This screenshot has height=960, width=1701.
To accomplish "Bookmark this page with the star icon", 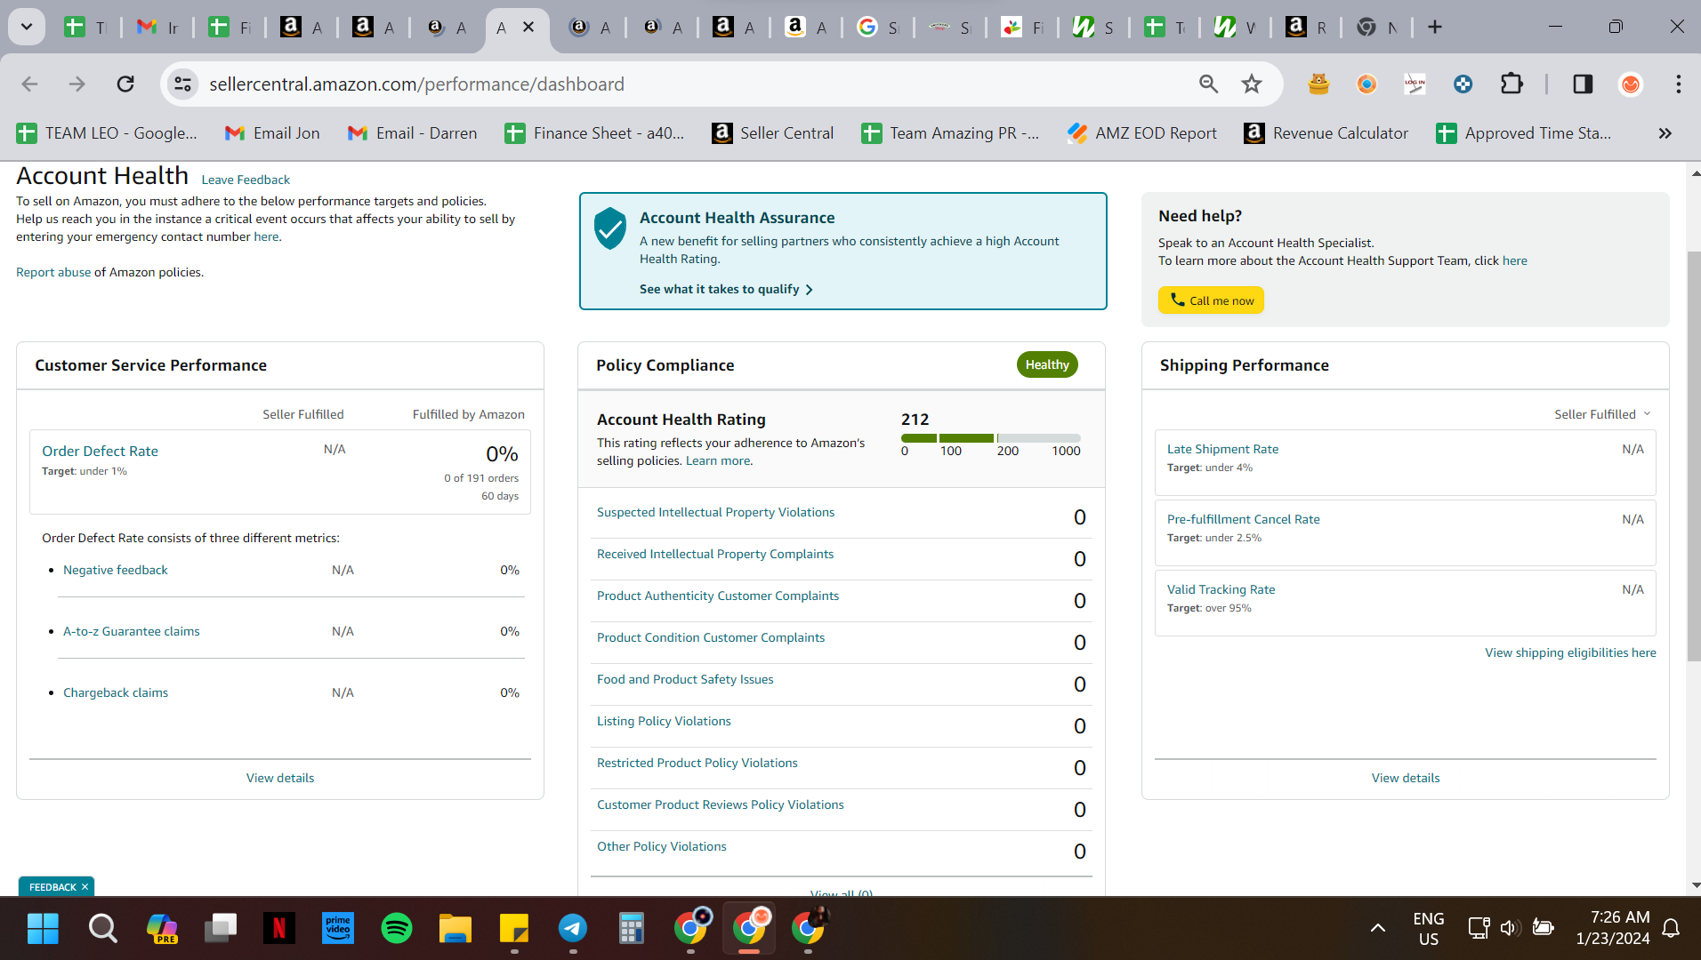I will coord(1252,84).
